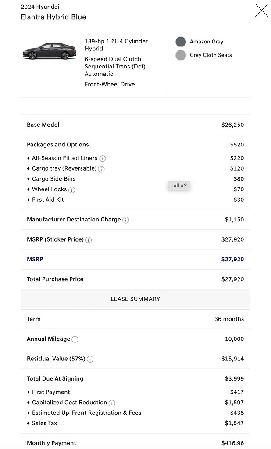Click the Manufacturer Destination Charge info icon
Image resolution: width=271 pixels, height=449 pixels.
[126, 220]
